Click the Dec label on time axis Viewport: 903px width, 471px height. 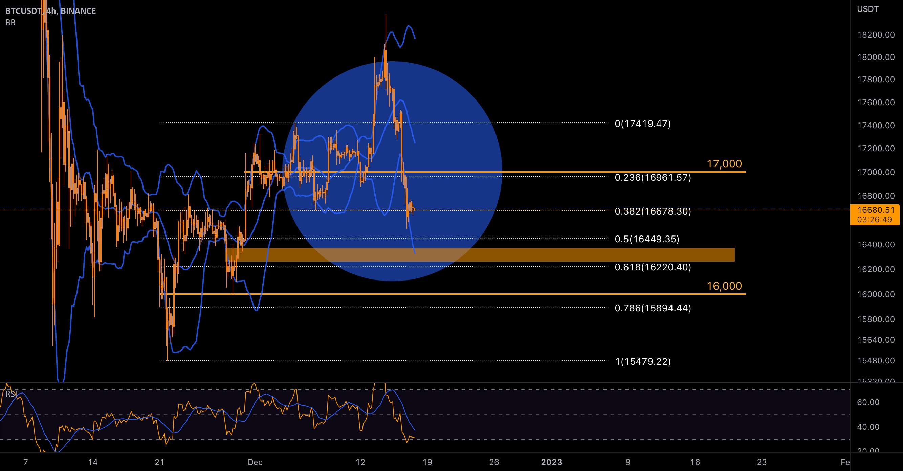click(x=255, y=462)
